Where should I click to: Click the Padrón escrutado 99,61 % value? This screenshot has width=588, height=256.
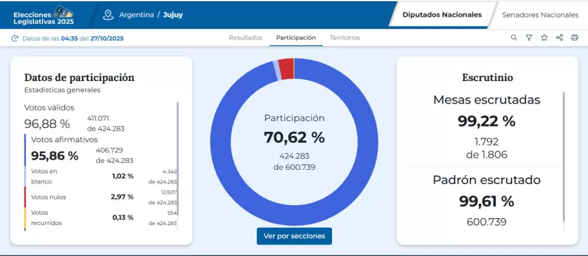tap(486, 201)
